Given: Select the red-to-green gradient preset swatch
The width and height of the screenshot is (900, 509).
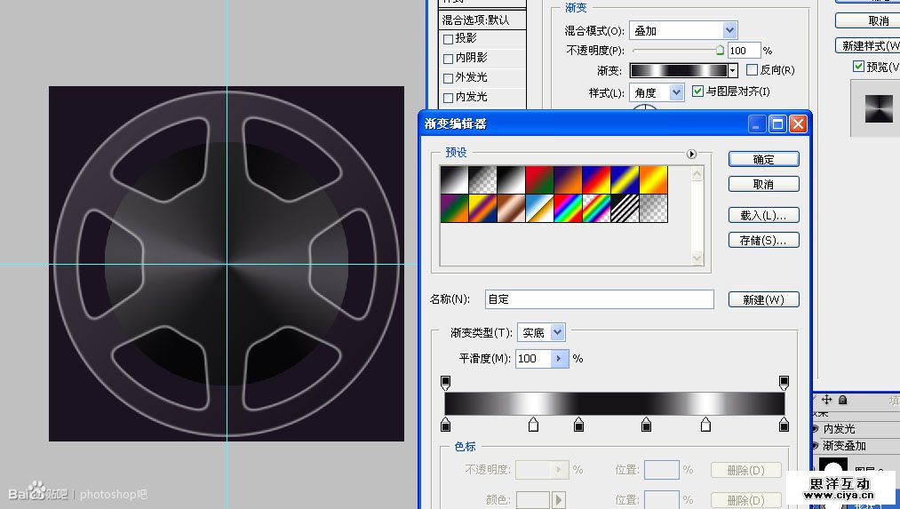Looking at the screenshot, I should pos(539,180).
